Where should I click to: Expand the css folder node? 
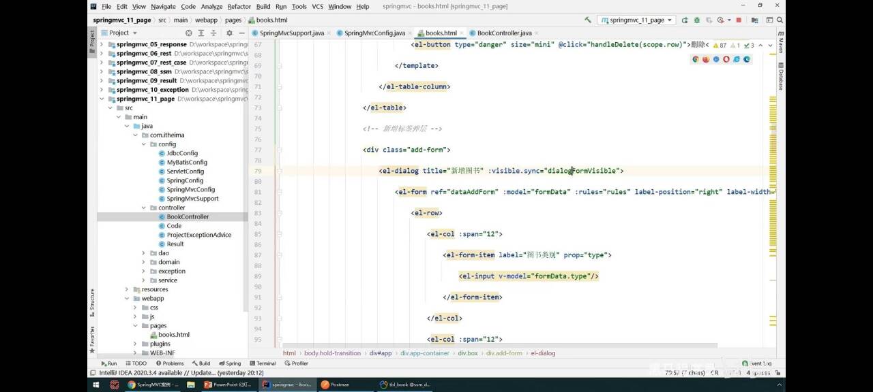135,308
